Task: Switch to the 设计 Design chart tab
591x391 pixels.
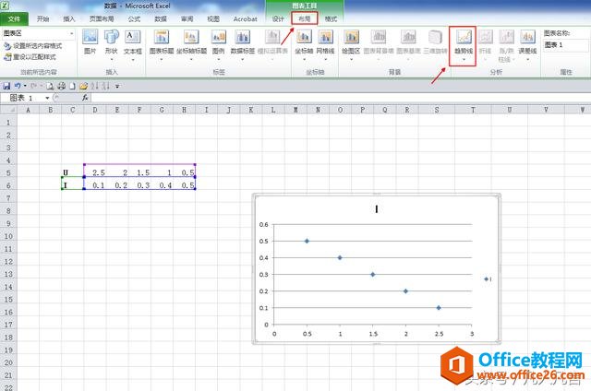Action: [278, 18]
